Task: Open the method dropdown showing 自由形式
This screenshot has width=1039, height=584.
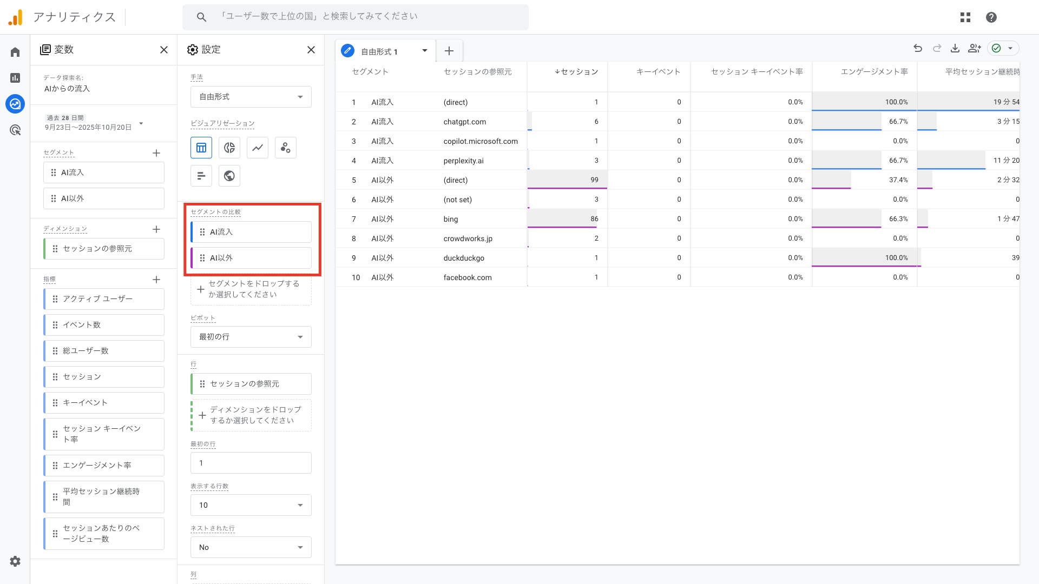Action: [251, 97]
